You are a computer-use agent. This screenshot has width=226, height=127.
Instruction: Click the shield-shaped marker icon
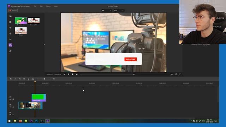coord(29,79)
